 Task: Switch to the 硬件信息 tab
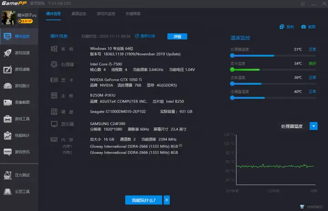(53, 14)
